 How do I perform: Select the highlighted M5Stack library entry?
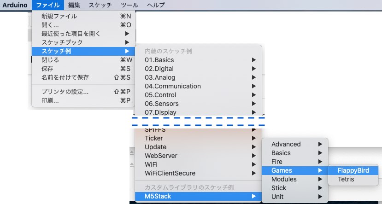tap(199, 196)
